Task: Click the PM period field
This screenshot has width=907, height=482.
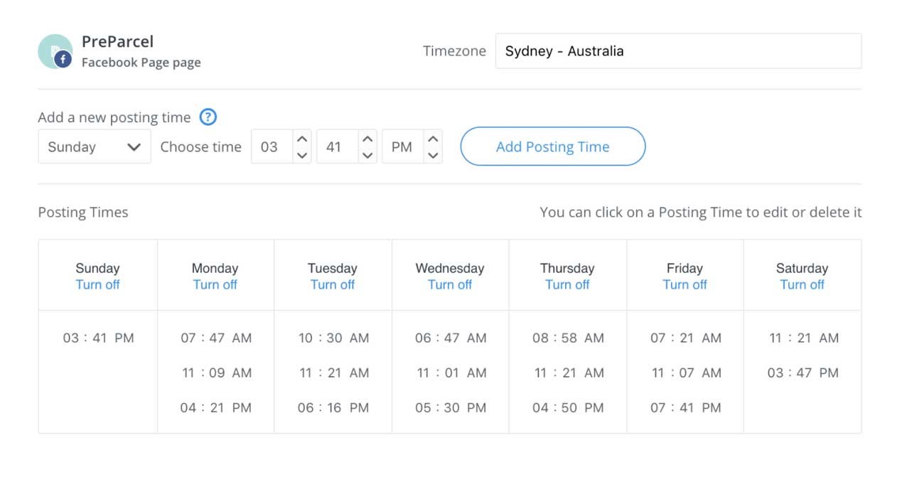Action: point(403,146)
